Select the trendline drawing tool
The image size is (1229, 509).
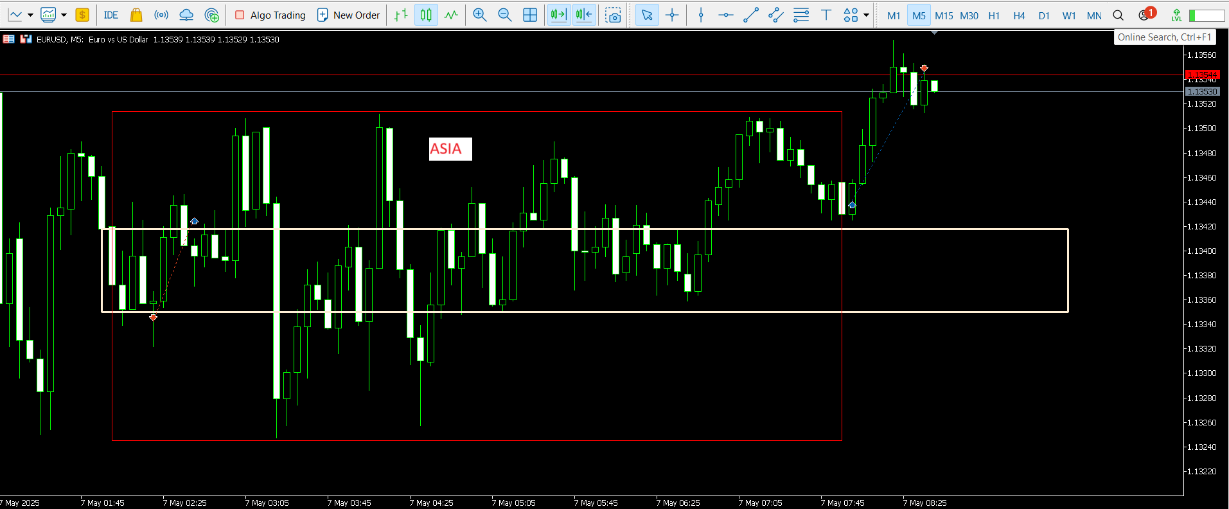coord(750,15)
